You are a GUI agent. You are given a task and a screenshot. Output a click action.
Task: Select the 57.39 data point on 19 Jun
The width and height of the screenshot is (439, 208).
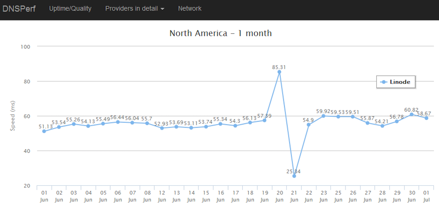[264, 120]
